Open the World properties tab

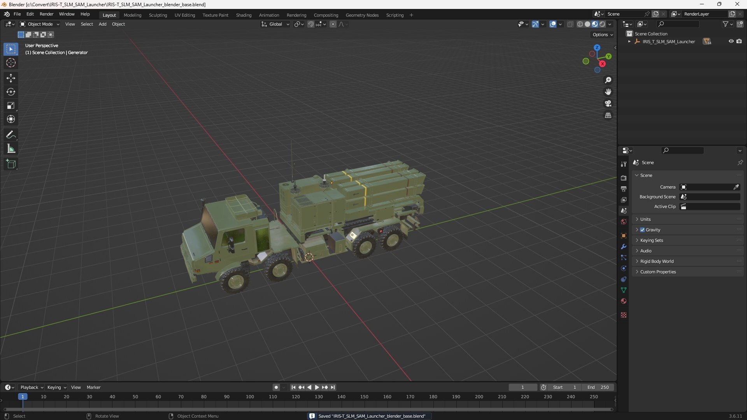[624, 222]
